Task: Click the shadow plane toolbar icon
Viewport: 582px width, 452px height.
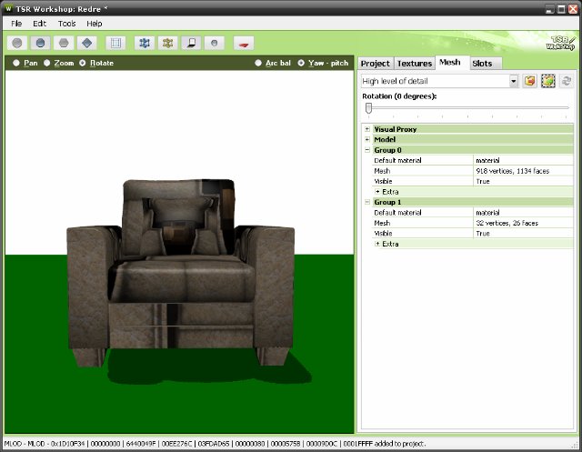Action: click(x=191, y=43)
